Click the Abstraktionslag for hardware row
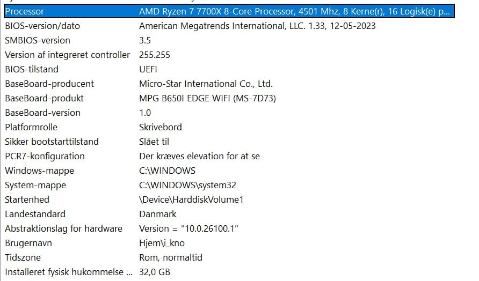 click(x=63, y=228)
